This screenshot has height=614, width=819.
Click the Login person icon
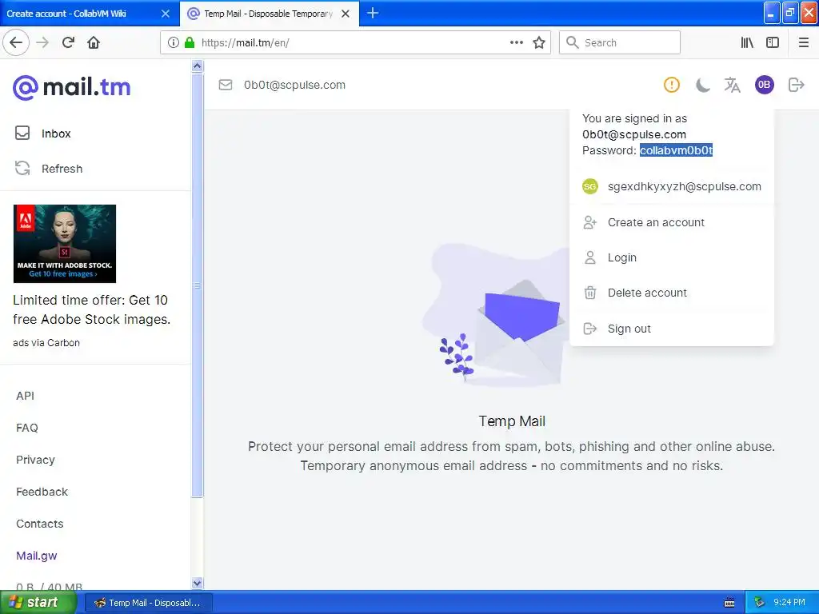(589, 257)
